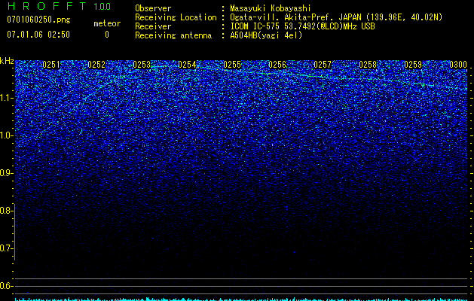Click the 0251 time marker
Image resolution: width=474 pixels, height=301 pixels.
click(x=51, y=65)
